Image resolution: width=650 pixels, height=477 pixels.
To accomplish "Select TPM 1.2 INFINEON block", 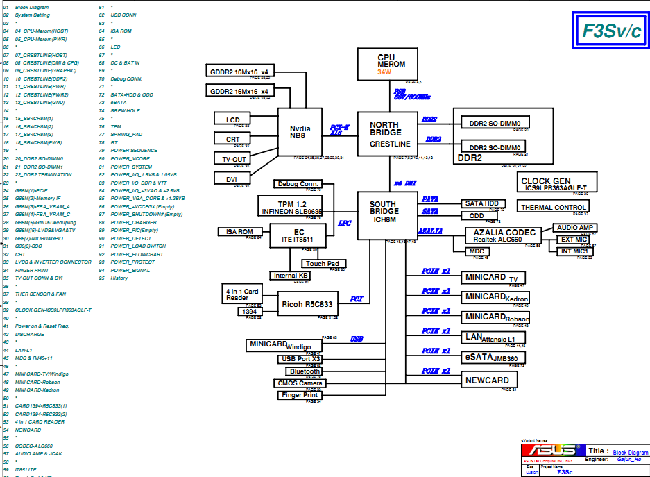I will (290, 206).
